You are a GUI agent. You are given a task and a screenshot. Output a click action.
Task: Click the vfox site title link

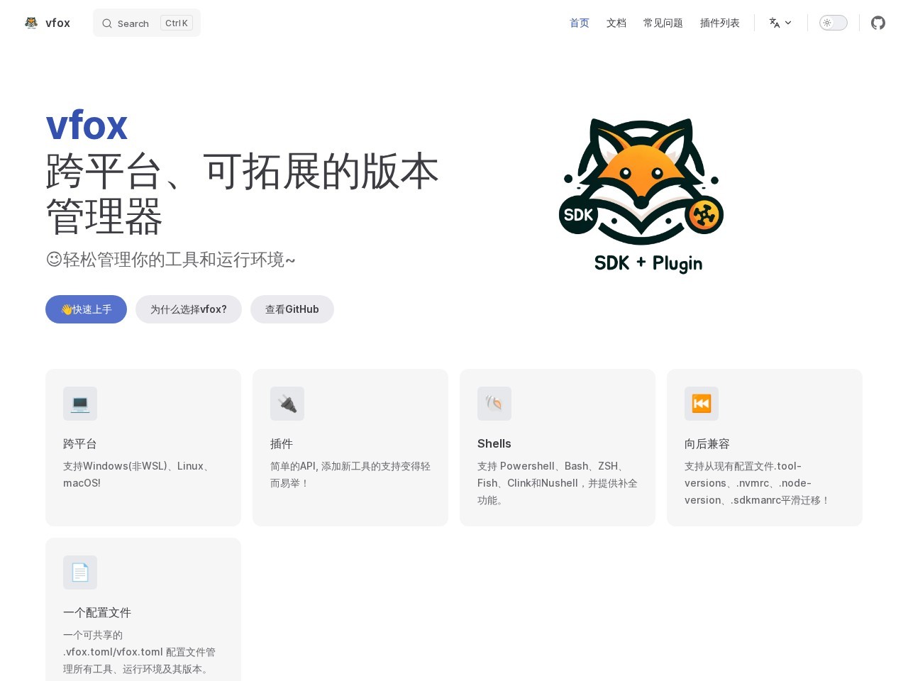pos(57,23)
